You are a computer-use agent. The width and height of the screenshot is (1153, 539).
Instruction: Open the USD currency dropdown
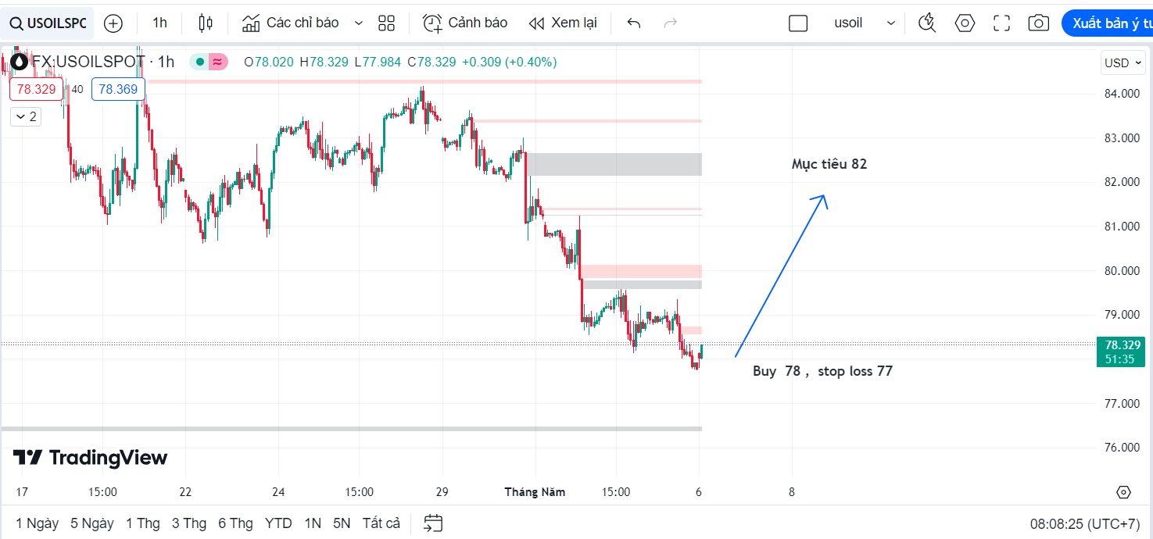(x=1123, y=62)
